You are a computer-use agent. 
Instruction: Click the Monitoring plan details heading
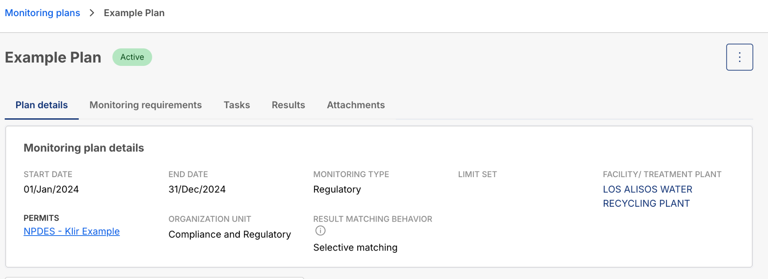tap(84, 148)
